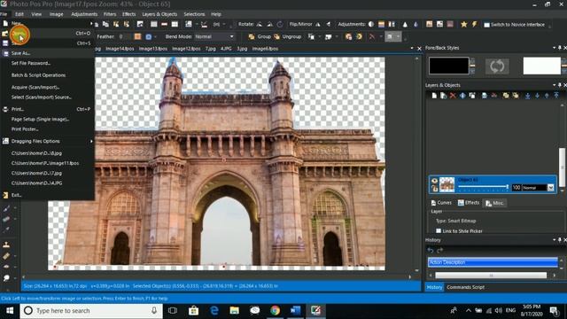The width and height of the screenshot is (567, 319).
Task: Expand Dragging Files Options submenu
Action: (x=47, y=141)
